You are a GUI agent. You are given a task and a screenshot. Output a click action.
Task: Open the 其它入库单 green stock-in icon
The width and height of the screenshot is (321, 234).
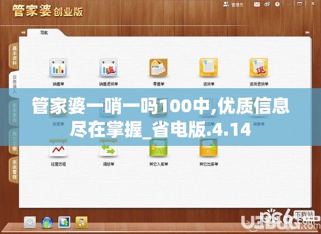[158, 148]
